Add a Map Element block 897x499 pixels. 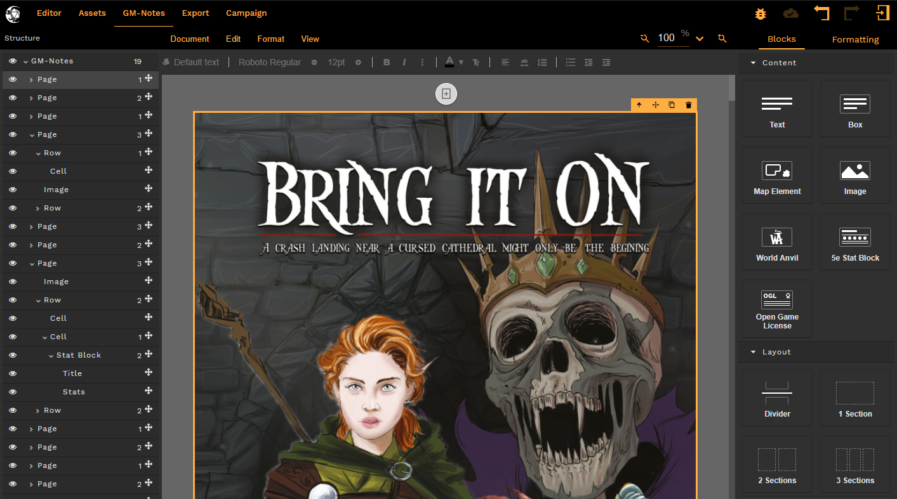(777, 175)
